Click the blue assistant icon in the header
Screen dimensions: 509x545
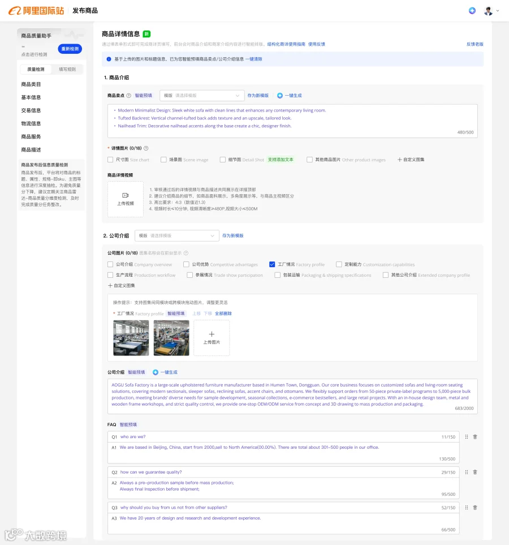point(472,11)
